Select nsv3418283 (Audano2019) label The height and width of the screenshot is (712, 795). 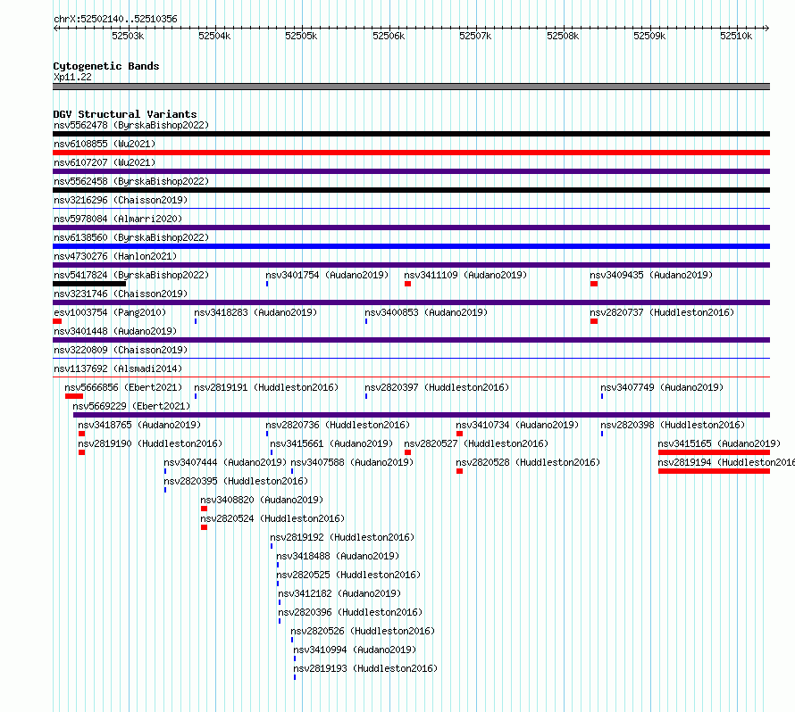pos(255,312)
